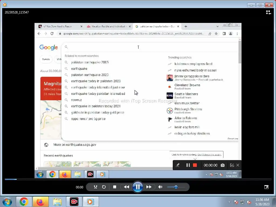Click the Chrome profile avatar
Image resolution: width=276 pixels, height=207 pixels.
tap(231, 34)
